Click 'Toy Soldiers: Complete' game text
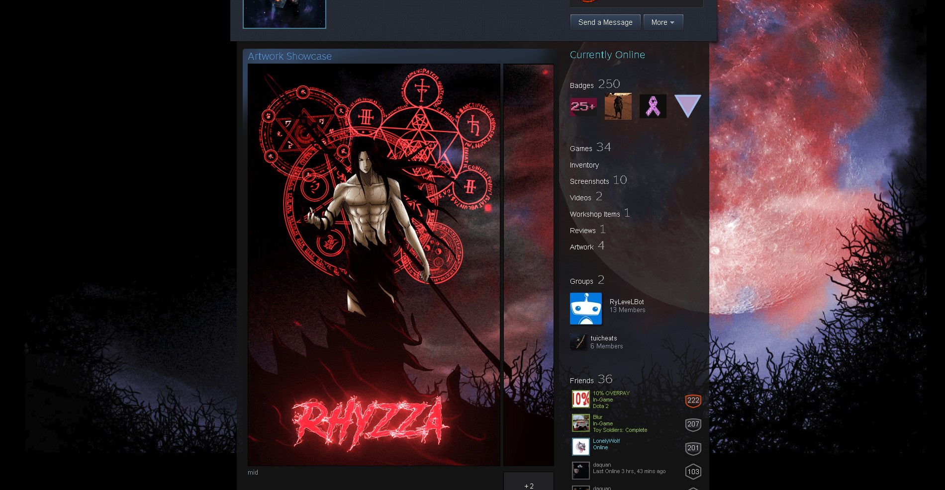 620,430
